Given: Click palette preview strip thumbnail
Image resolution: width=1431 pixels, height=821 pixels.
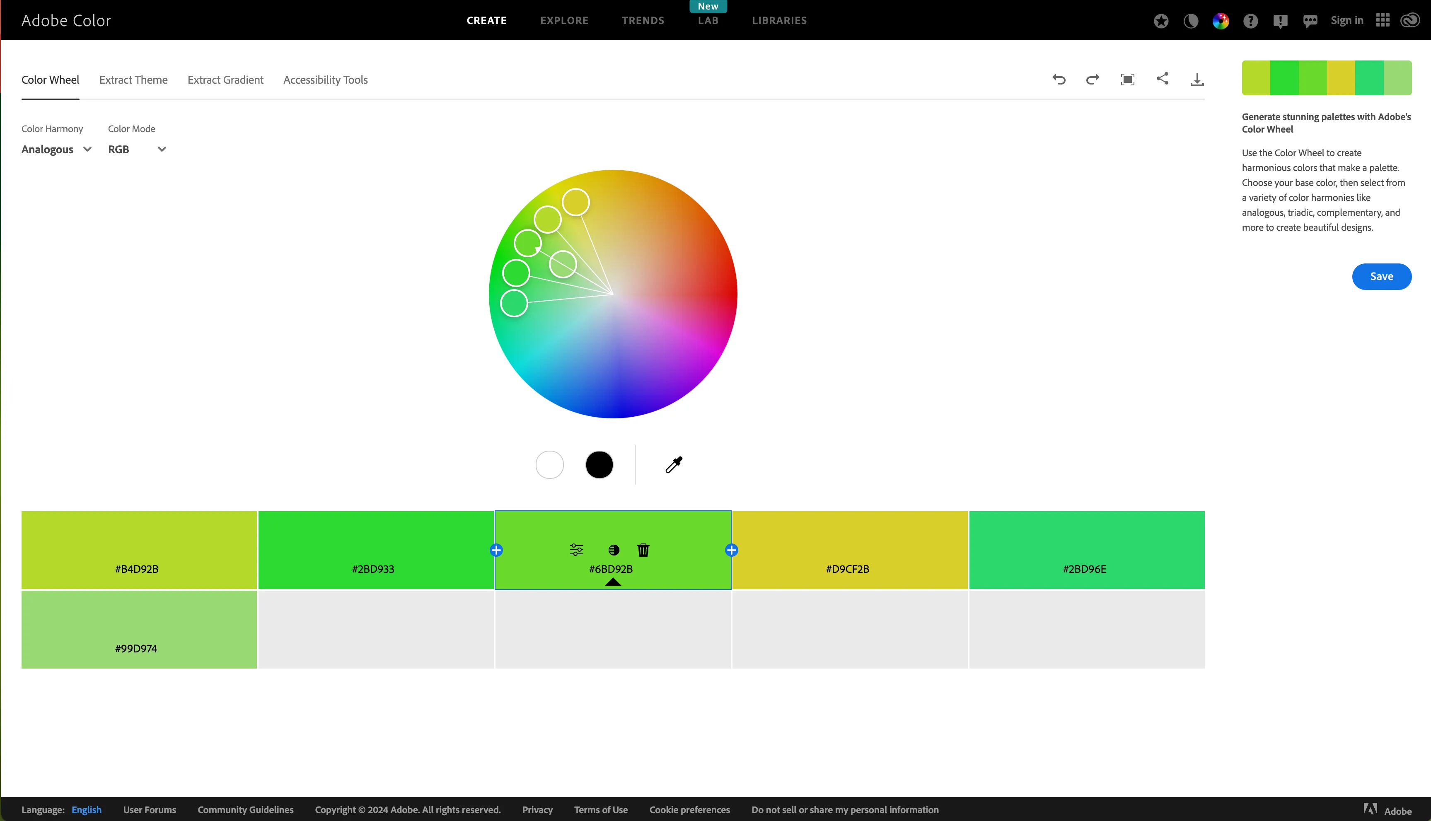Looking at the screenshot, I should point(1327,78).
